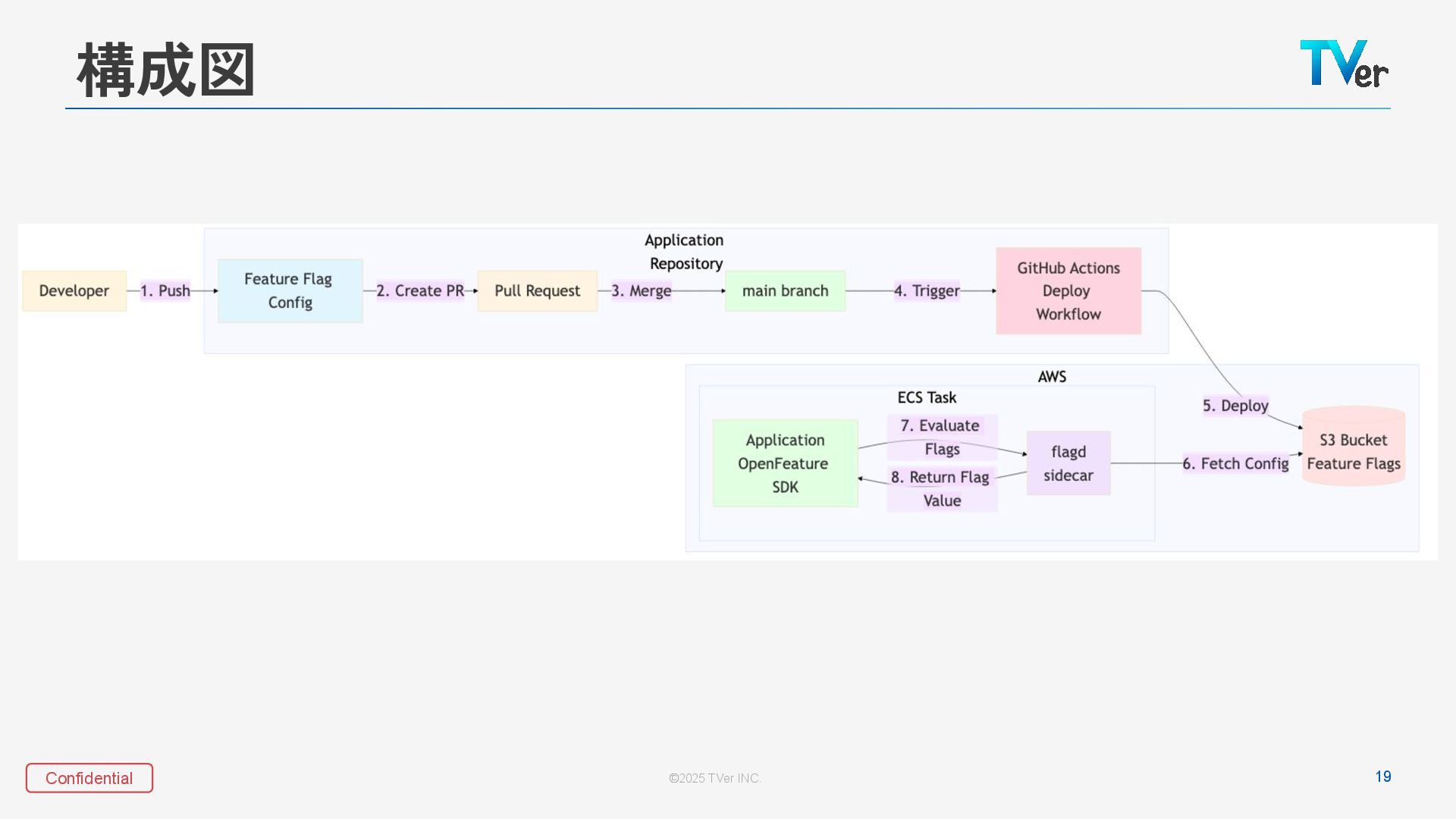Click the S3 Bucket cylinder icon
Image resolution: width=1456 pixels, height=819 pixels.
(1353, 447)
